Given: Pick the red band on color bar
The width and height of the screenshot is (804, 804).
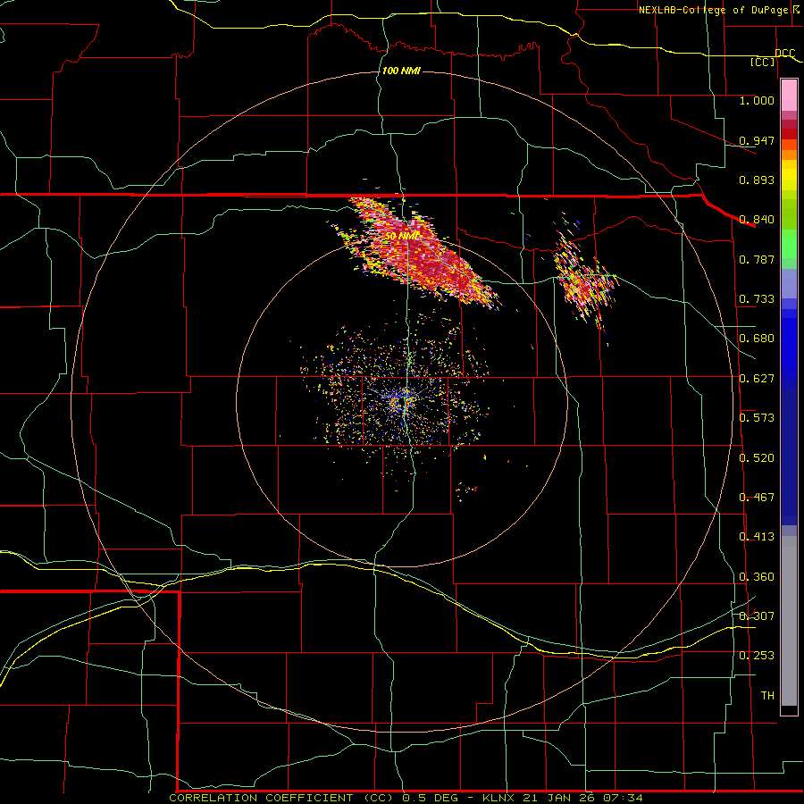Looking at the screenshot, I should coord(789,134).
